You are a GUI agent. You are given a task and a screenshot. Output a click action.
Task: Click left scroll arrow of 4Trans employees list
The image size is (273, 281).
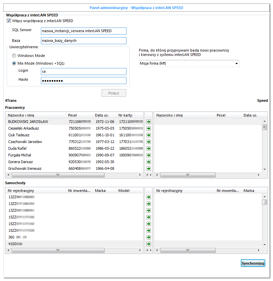point(8,175)
